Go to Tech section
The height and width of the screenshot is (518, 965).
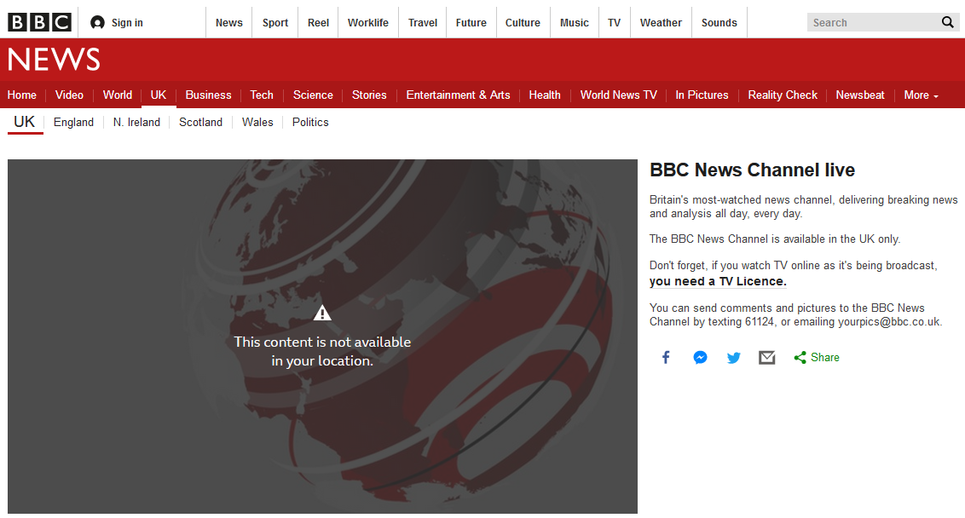[x=262, y=95]
